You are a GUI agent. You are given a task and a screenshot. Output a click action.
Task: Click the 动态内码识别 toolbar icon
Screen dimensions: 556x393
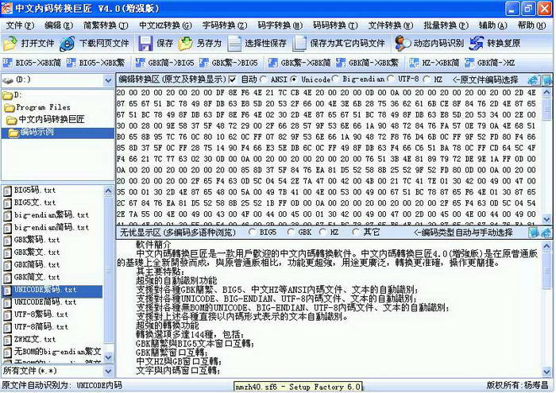point(403,43)
